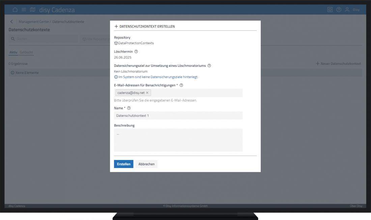Screen dimensions: 371x220
Task: Remove the cadenza@disy.net email chip
Action: click(x=147, y=92)
